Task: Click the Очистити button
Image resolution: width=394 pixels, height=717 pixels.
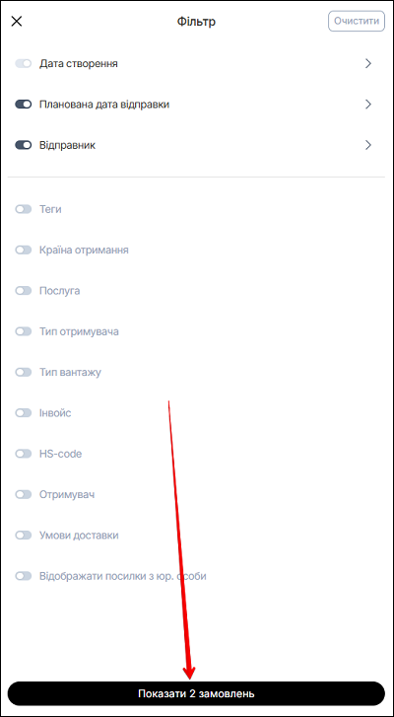Action: pyautogui.click(x=357, y=21)
